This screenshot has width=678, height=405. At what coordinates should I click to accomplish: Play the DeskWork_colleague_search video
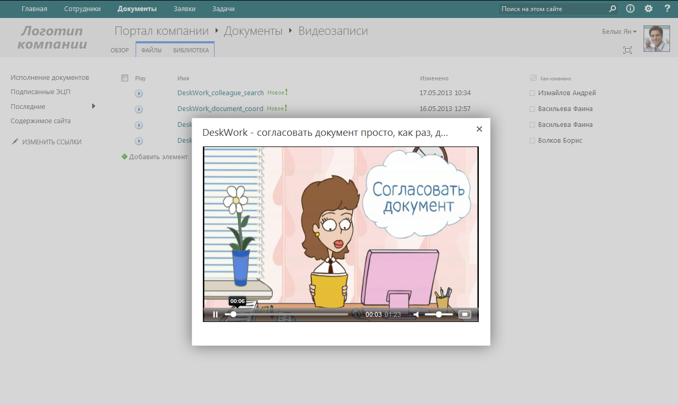click(139, 94)
